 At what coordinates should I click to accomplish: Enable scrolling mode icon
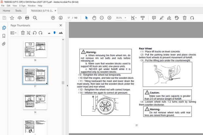(x=142, y=18)
